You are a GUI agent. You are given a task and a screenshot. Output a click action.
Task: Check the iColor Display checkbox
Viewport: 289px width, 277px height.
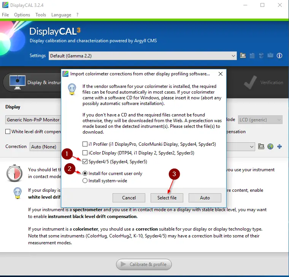pos(85,153)
